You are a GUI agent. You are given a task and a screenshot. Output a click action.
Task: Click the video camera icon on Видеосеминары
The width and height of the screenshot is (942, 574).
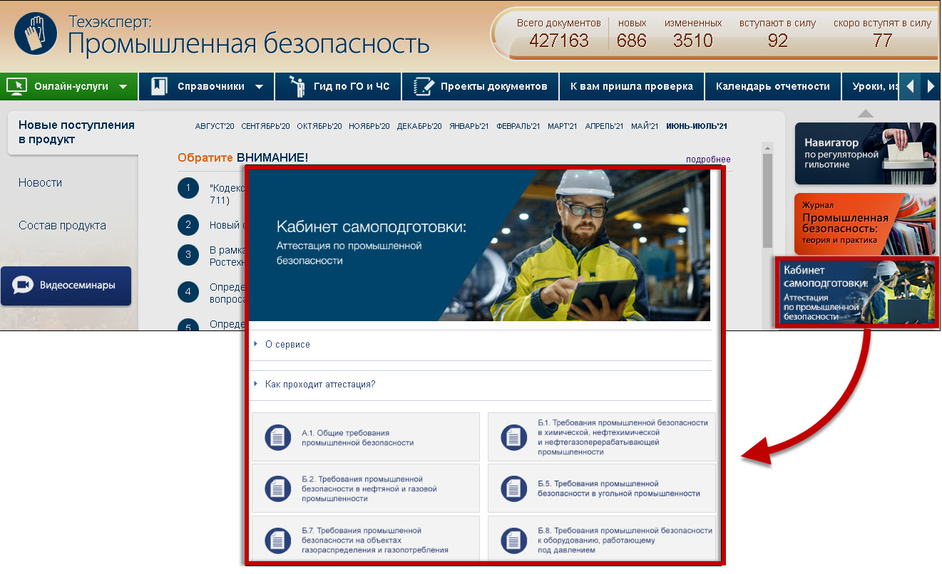24,286
